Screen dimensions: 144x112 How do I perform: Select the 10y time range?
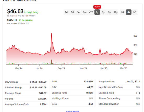(116, 12)
